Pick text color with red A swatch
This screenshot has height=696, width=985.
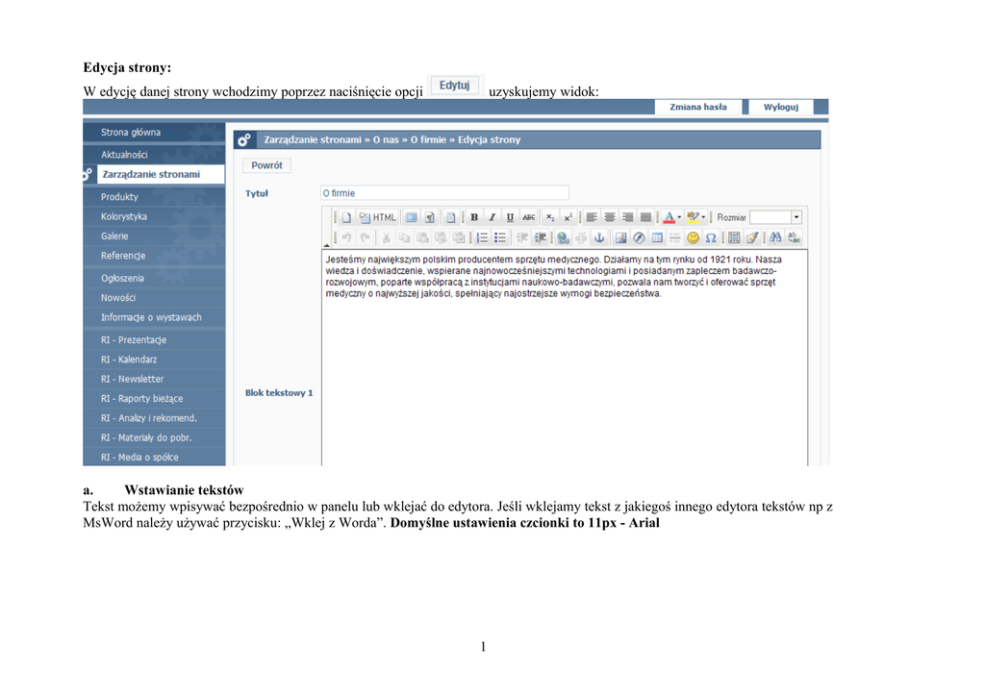(669, 217)
